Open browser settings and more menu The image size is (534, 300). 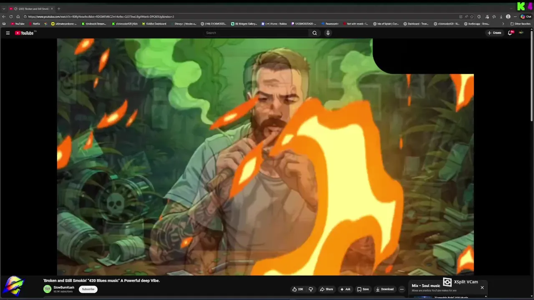pyautogui.click(x=515, y=17)
